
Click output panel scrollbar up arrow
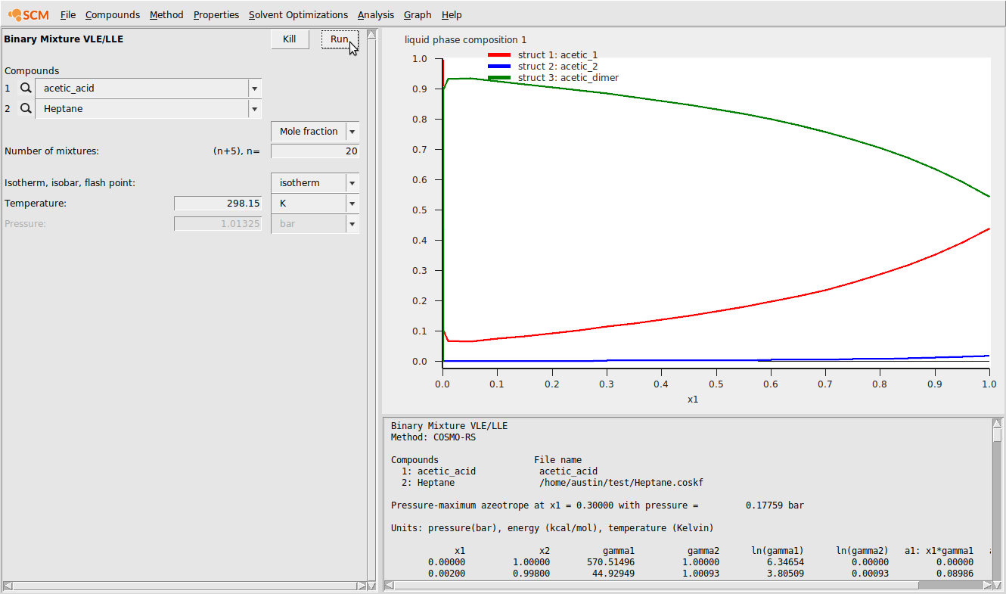point(997,424)
